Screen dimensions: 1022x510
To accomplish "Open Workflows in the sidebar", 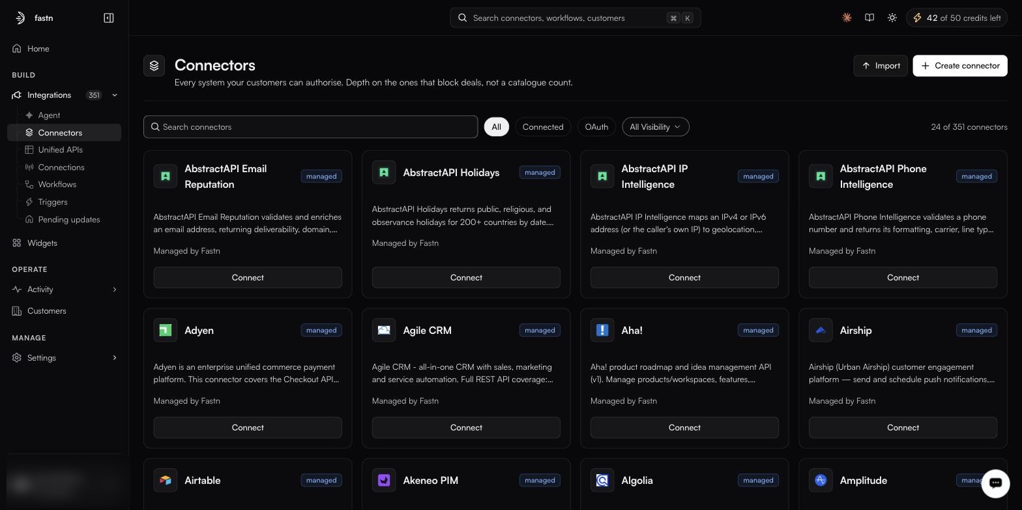I will 64,185.
